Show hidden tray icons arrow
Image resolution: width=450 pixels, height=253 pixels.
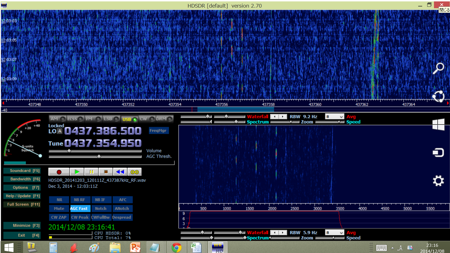pos(392,248)
